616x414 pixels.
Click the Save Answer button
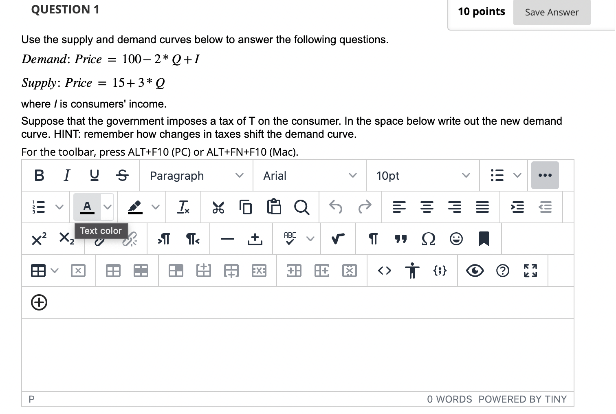coord(552,12)
